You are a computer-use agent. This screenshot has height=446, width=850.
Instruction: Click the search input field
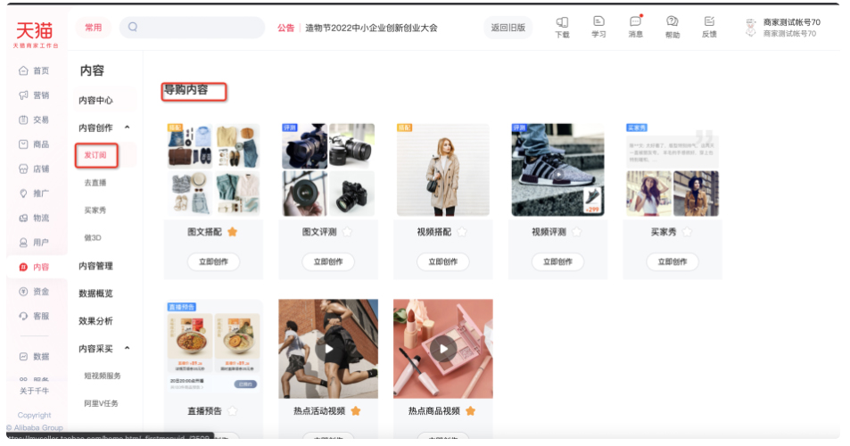tap(193, 27)
